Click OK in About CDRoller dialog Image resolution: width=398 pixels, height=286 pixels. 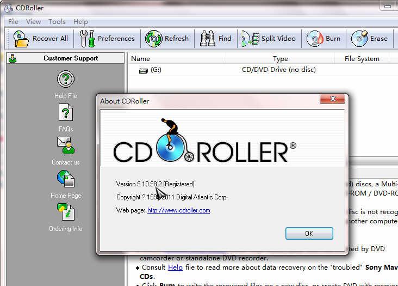coord(309,233)
